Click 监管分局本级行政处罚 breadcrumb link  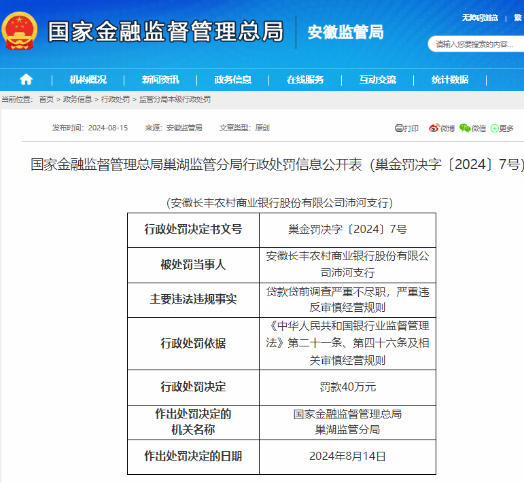pos(175,99)
